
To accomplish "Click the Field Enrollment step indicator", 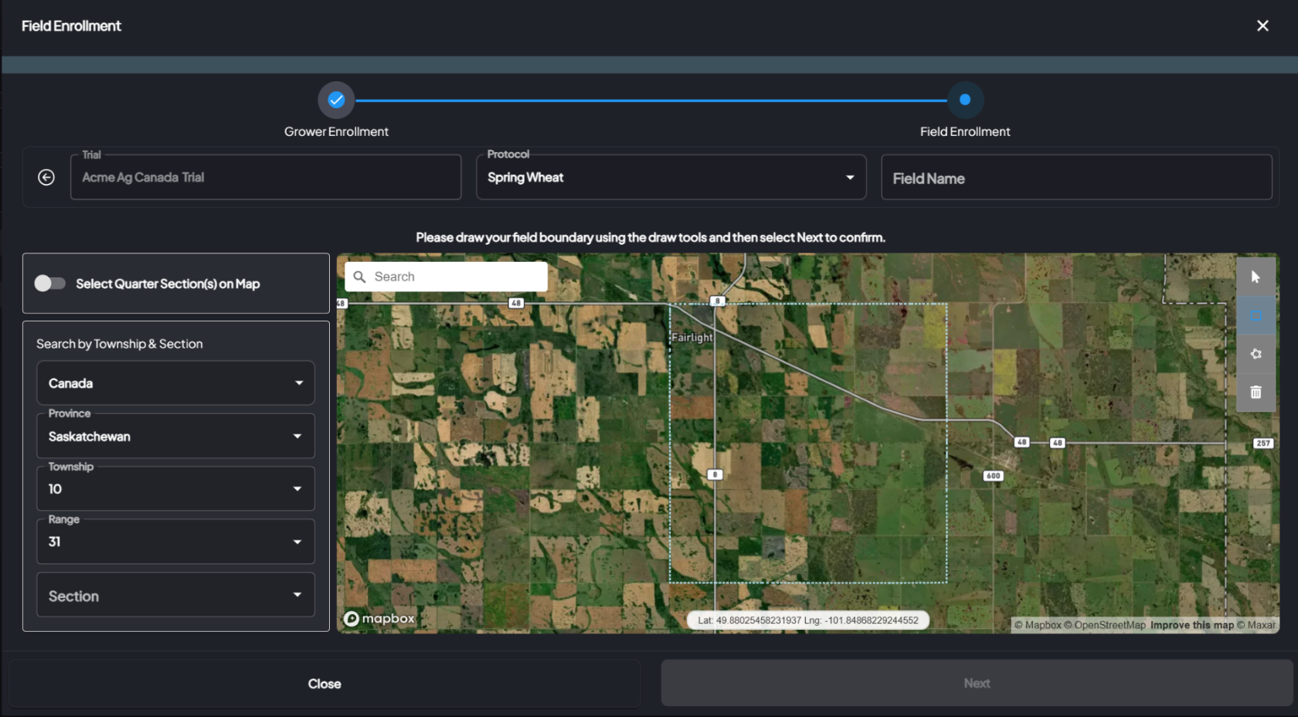I will (x=965, y=100).
